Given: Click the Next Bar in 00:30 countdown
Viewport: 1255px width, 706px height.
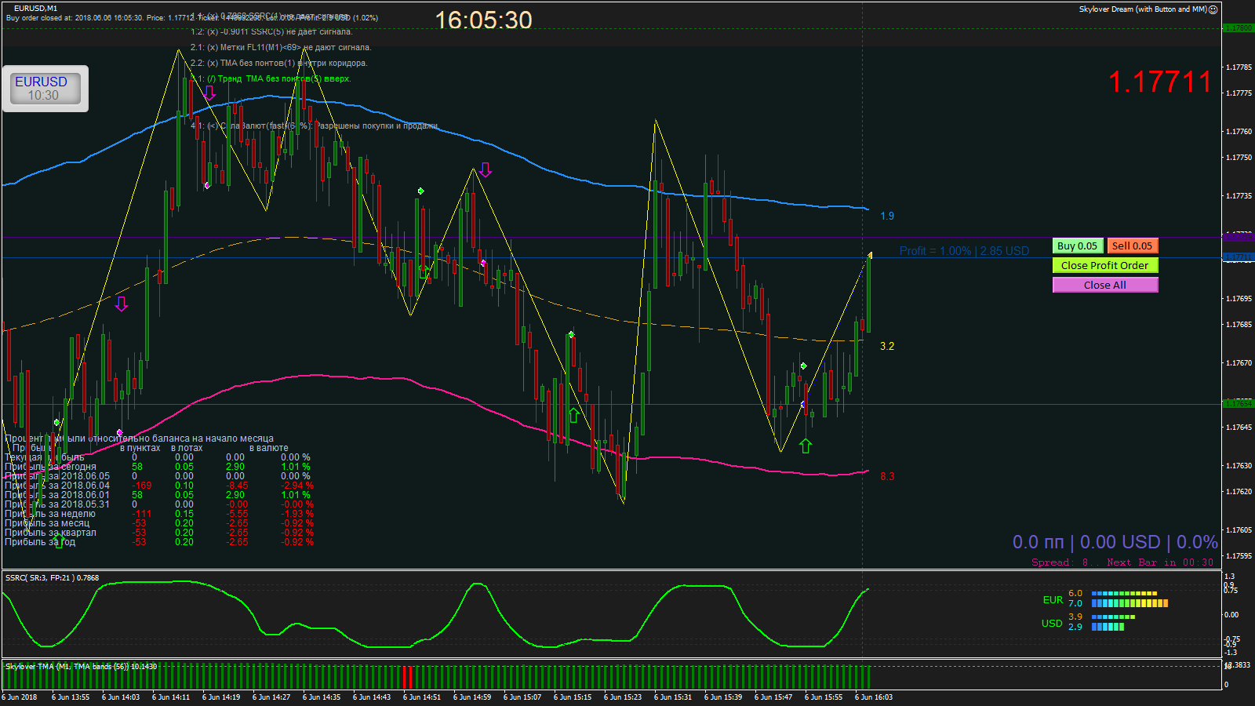Looking at the screenshot, I should [x=1160, y=562].
